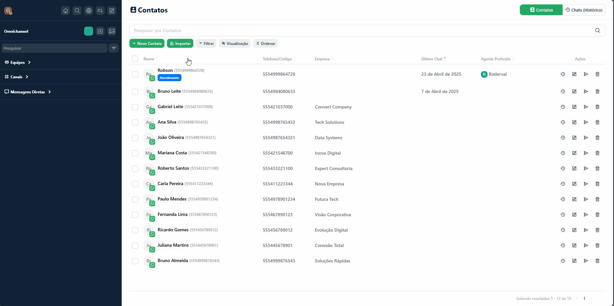Screen dimensions: 614x306
Task: Open the image gallery icon beside Omnichannel
Action: 112,31
